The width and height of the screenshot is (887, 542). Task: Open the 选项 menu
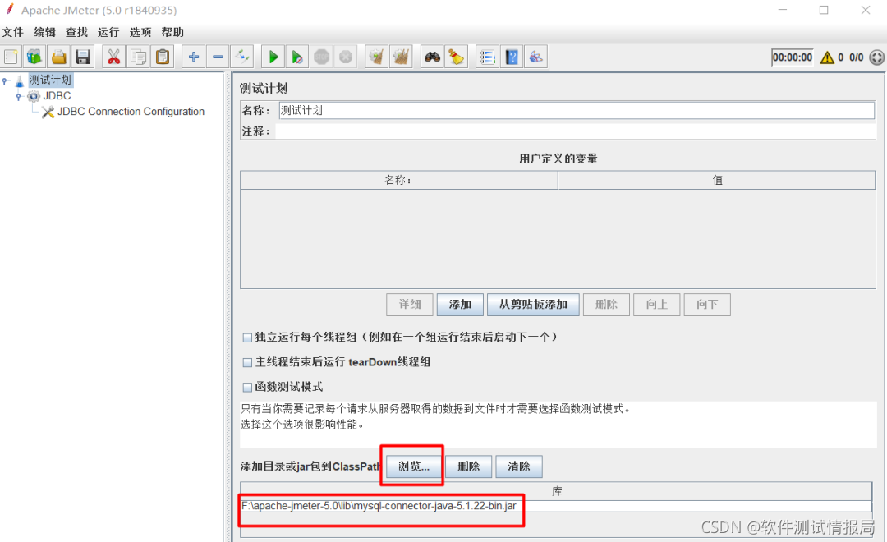[140, 32]
